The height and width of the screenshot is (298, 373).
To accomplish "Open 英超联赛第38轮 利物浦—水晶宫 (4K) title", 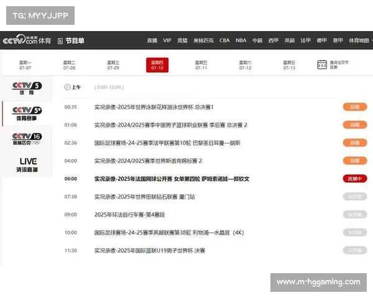I will click(x=169, y=233).
